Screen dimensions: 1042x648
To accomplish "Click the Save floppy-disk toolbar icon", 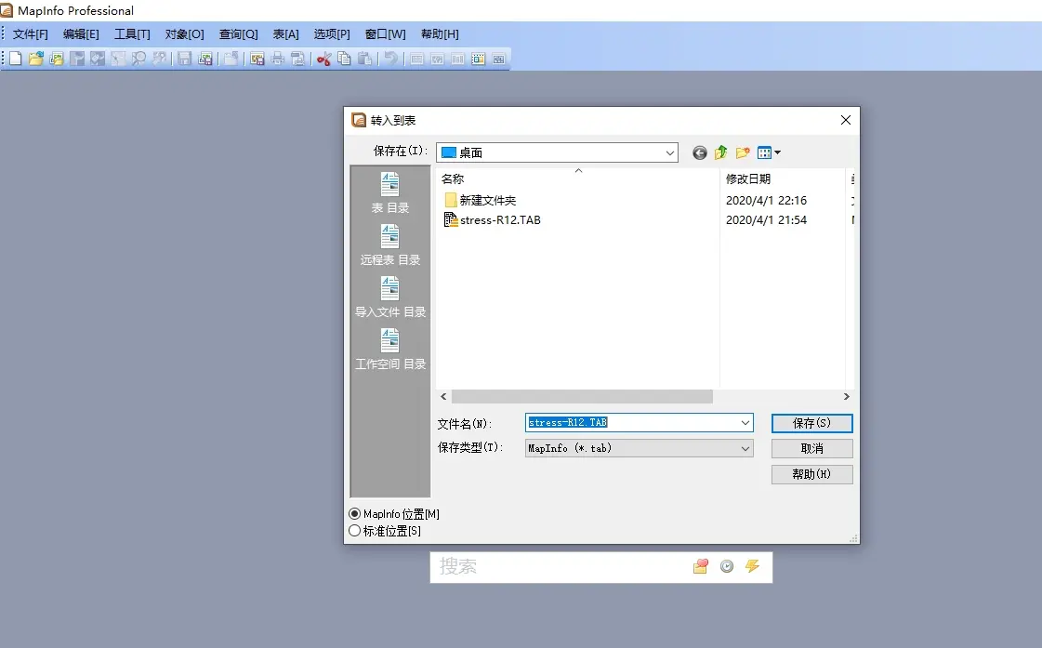I will pos(184,59).
